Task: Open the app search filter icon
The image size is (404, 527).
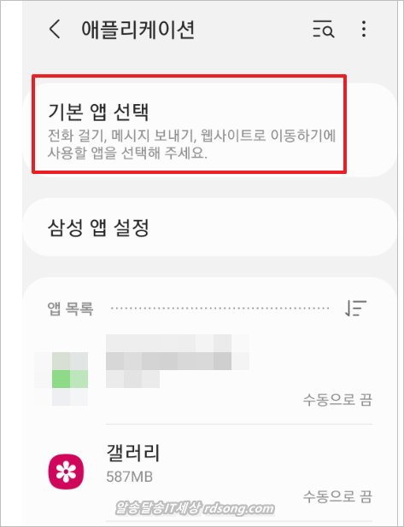Action: tap(323, 29)
